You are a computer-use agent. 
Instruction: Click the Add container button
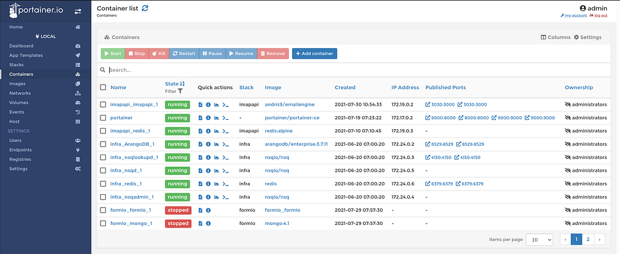coord(314,54)
